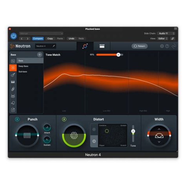Image resolution: width=186 pixels, height=186 pixels.
Task: Click the Tone vertical slider handle
Action: 133,131
